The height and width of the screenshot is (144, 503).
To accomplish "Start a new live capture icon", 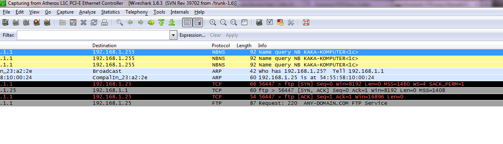I will 26,22.
